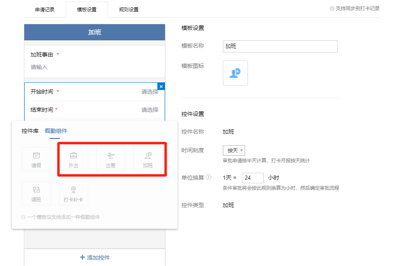Select the 假勤组件 tab in popup
The image size is (398, 266).
(56, 131)
